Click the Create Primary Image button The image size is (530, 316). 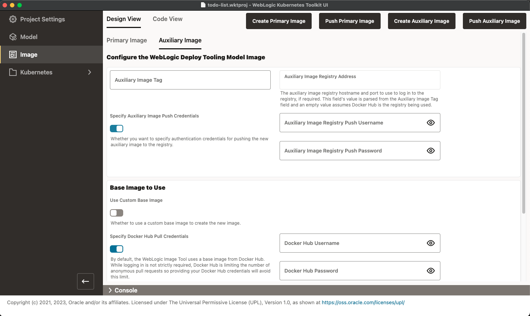(279, 21)
